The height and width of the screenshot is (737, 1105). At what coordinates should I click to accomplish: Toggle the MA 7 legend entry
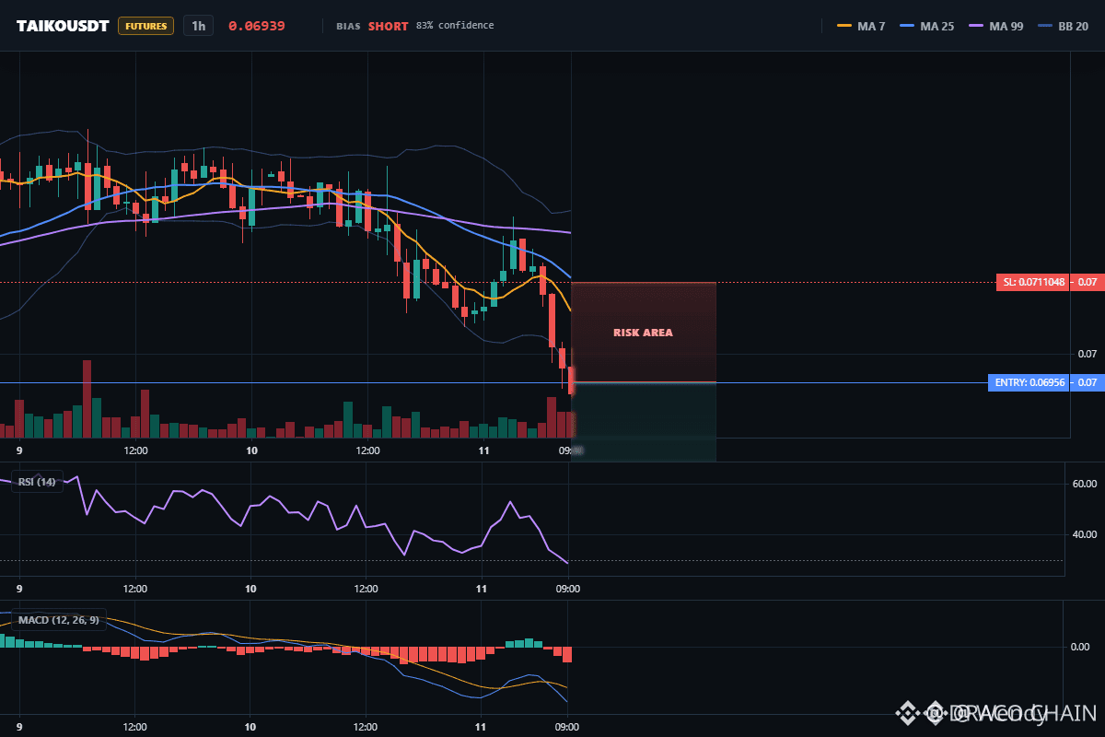tap(861, 26)
